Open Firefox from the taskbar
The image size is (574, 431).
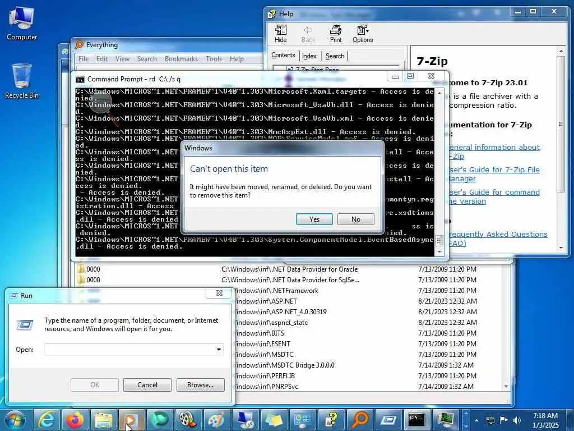[x=75, y=420]
